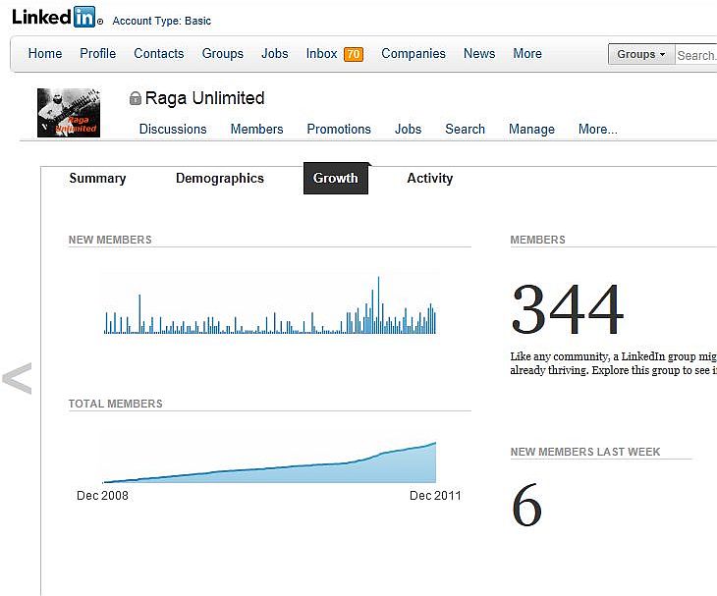The height and width of the screenshot is (596, 717).
Task: Open the Groups search scope dropdown
Action: pos(641,54)
